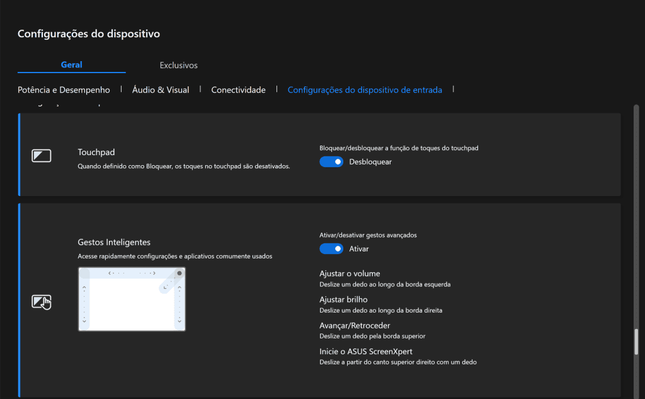Image resolution: width=645 pixels, height=399 pixels.
Task: Click the top-edge navigation arrows in the touchpad diagram
Action: click(x=132, y=273)
